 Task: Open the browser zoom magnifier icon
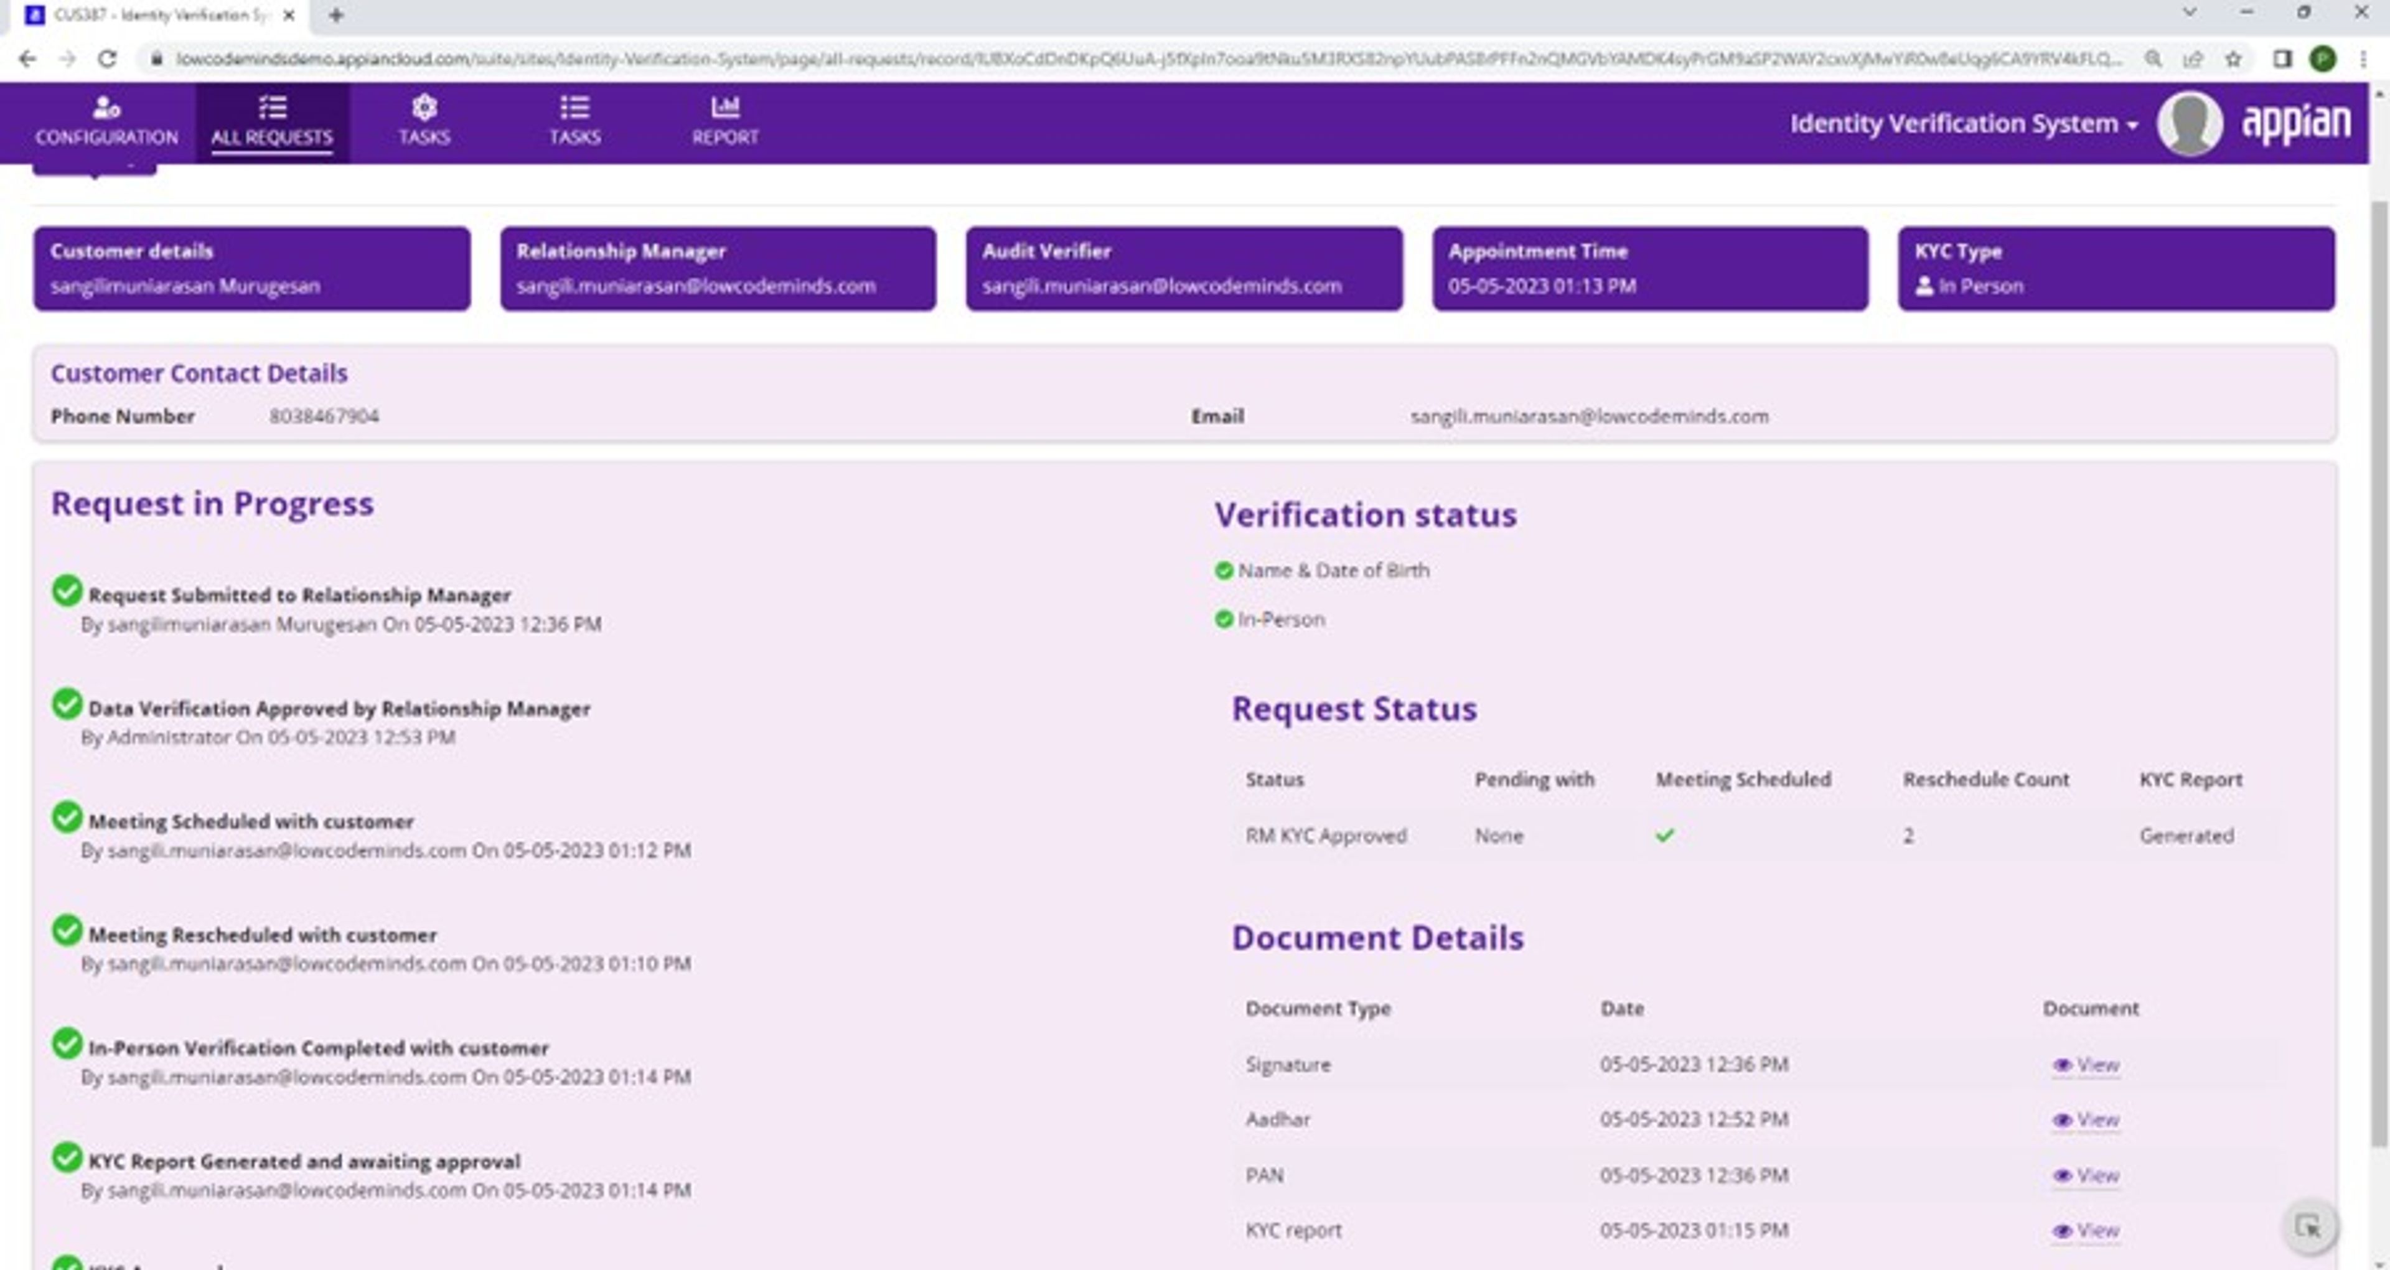[2153, 58]
